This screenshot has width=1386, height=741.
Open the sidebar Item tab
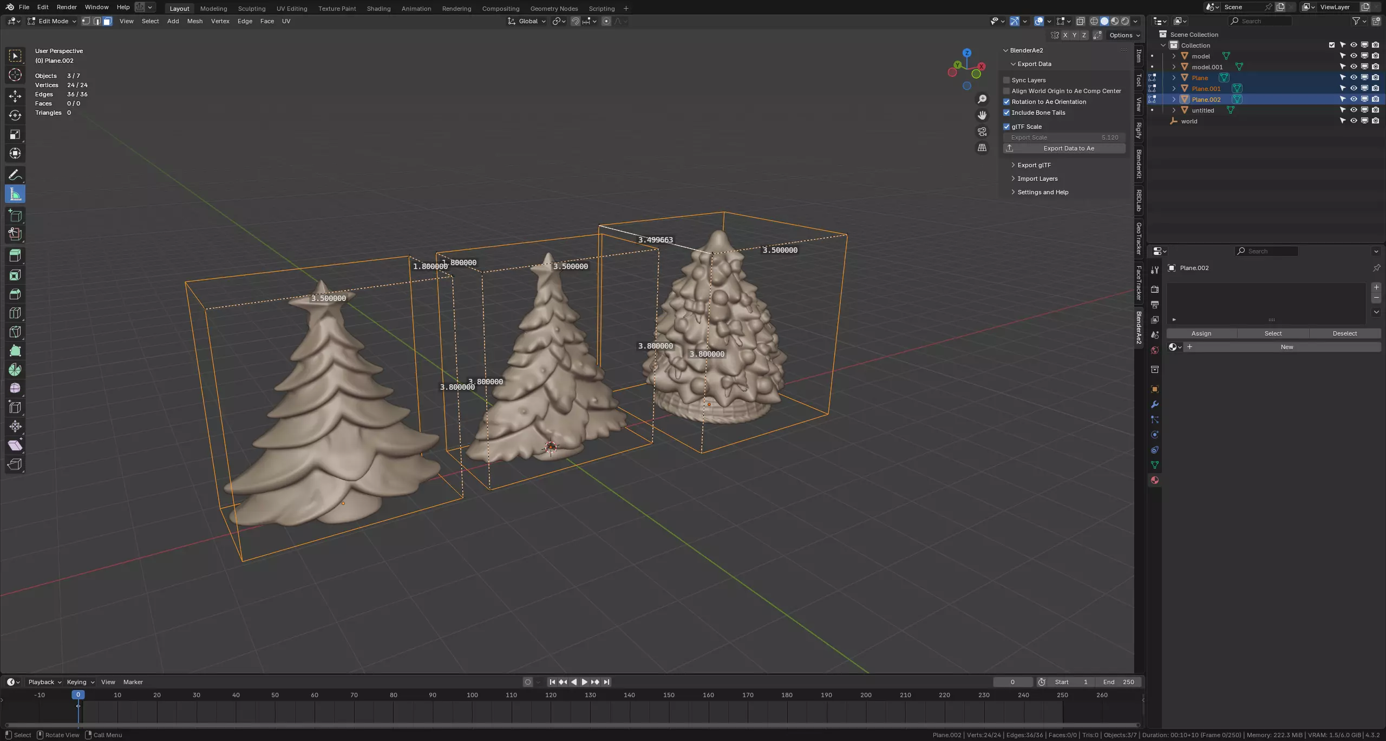click(1139, 56)
